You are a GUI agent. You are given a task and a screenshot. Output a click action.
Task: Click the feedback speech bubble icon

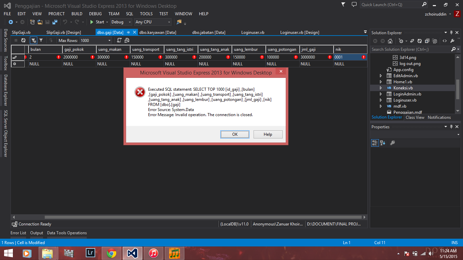(x=354, y=5)
